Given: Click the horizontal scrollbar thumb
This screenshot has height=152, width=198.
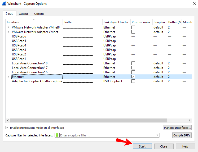Looking at the screenshot, I should [x=89, y=120].
